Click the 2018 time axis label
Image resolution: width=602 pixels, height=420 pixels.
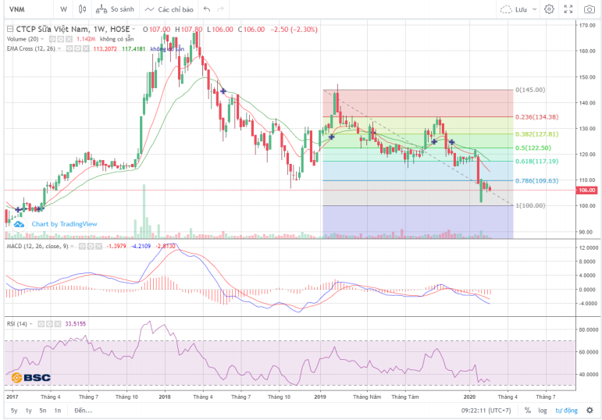tap(165, 397)
